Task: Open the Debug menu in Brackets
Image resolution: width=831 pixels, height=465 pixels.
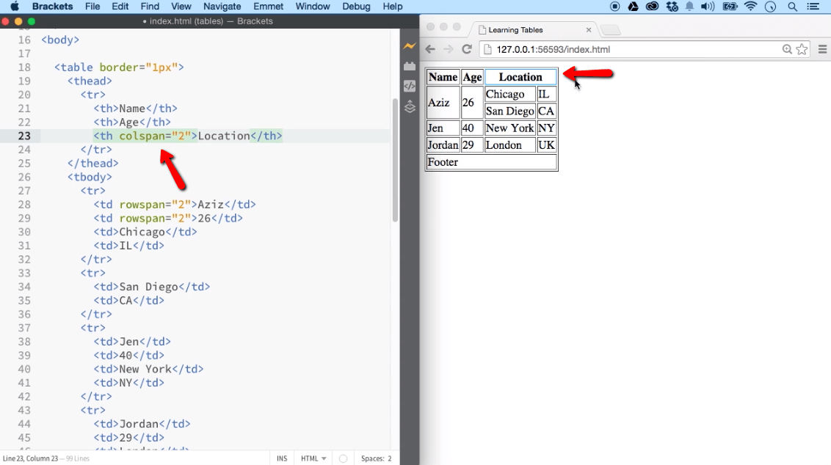Action: pos(356,7)
